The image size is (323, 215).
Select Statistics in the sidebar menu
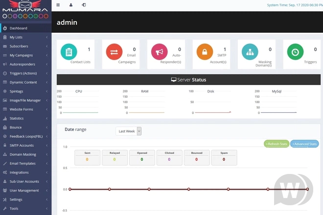[17, 118]
